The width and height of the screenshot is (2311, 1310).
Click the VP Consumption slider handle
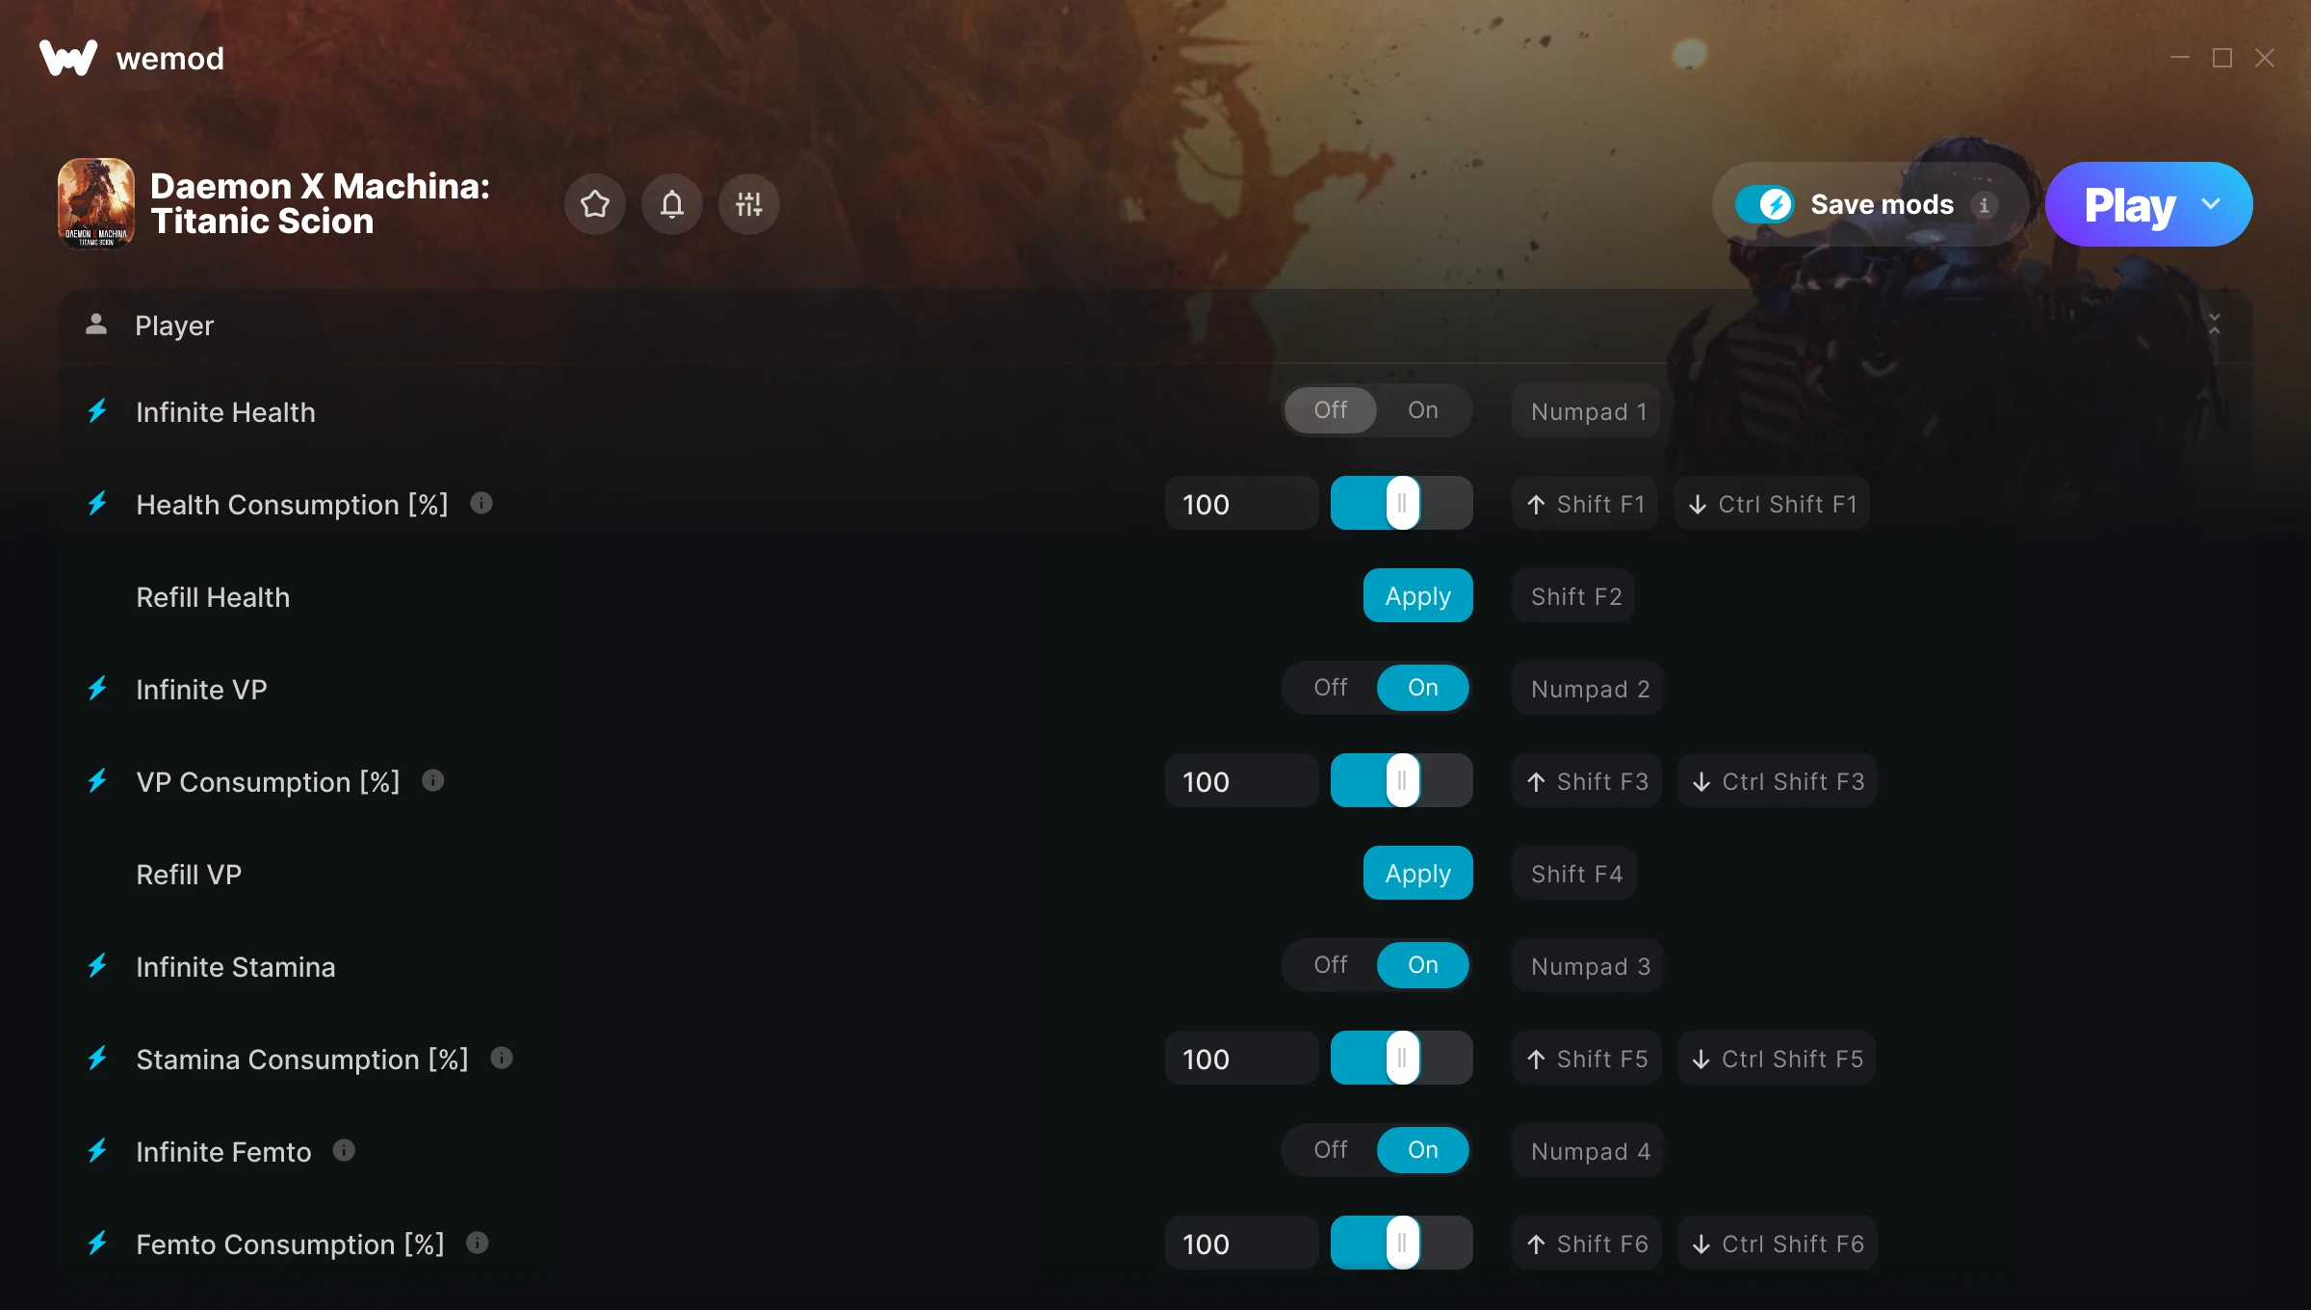[1402, 780]
